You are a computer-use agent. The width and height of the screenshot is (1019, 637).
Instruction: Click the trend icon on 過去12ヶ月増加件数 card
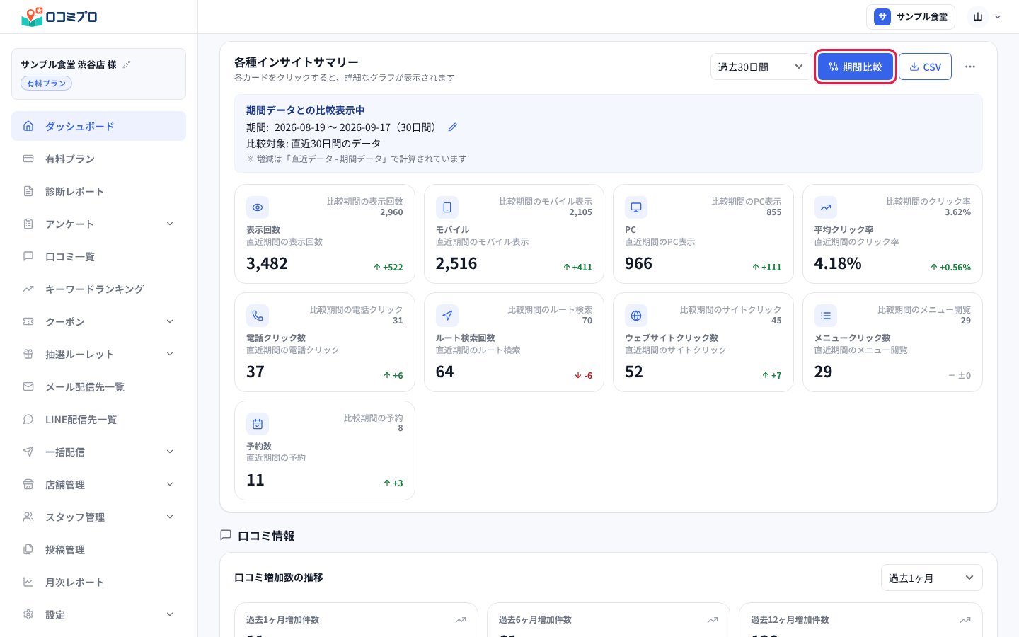(x=965, y=620)
